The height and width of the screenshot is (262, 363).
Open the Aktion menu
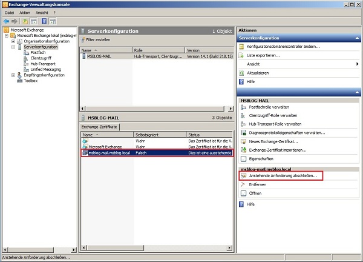pyautogui.click(x=25, y=13)
